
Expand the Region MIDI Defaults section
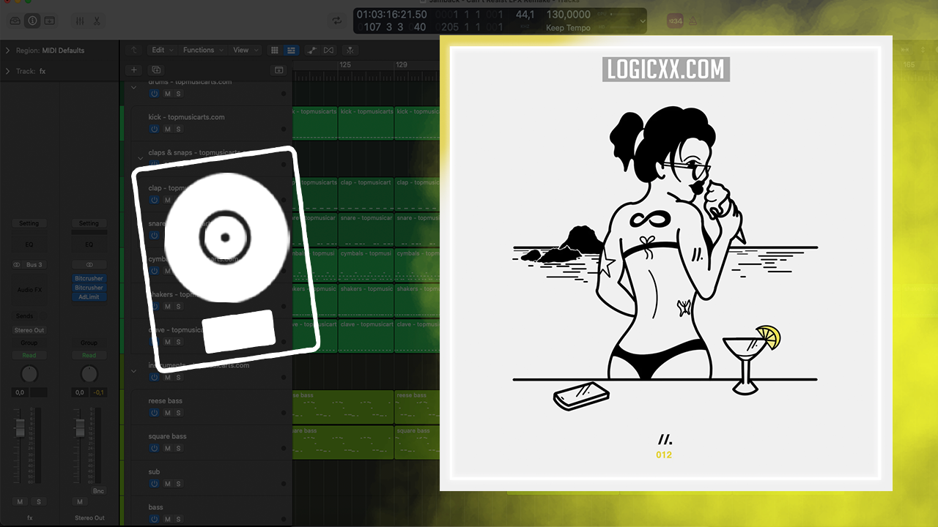[x=7, y=51]
